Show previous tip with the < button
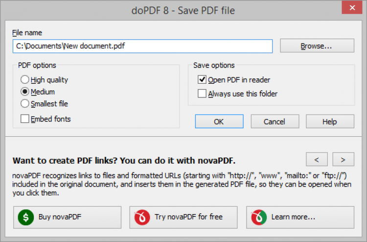 point(317,159)
